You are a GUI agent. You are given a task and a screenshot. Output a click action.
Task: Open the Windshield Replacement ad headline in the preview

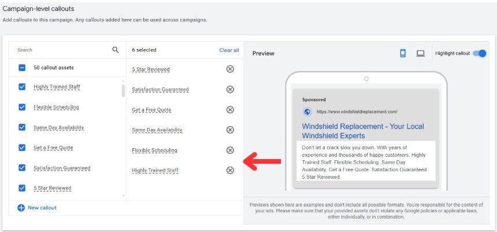point(363,131)
